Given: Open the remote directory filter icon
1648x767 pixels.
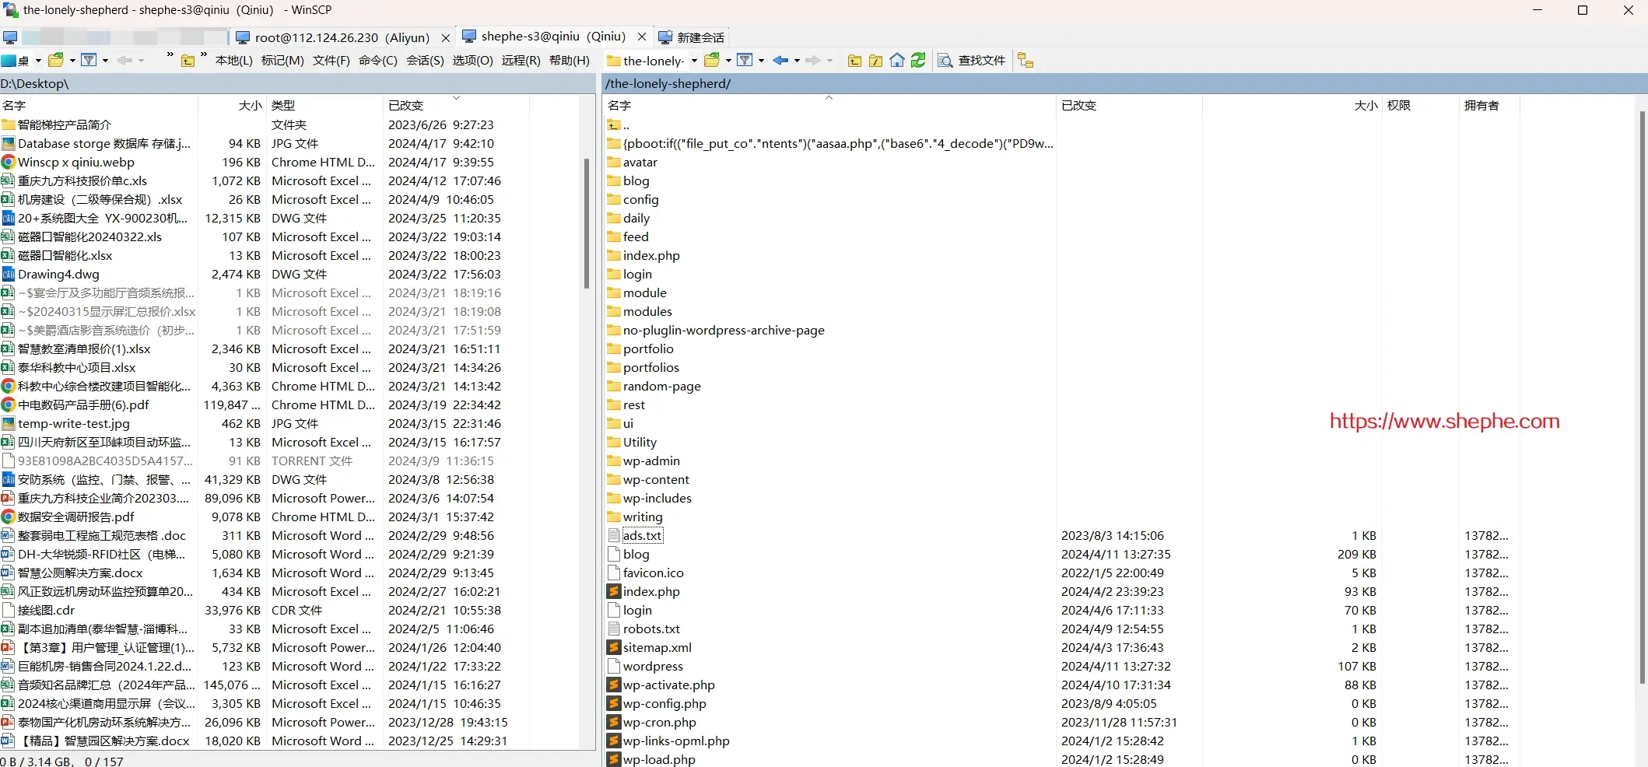Looking at the screenshot, I should click(745, 60).
